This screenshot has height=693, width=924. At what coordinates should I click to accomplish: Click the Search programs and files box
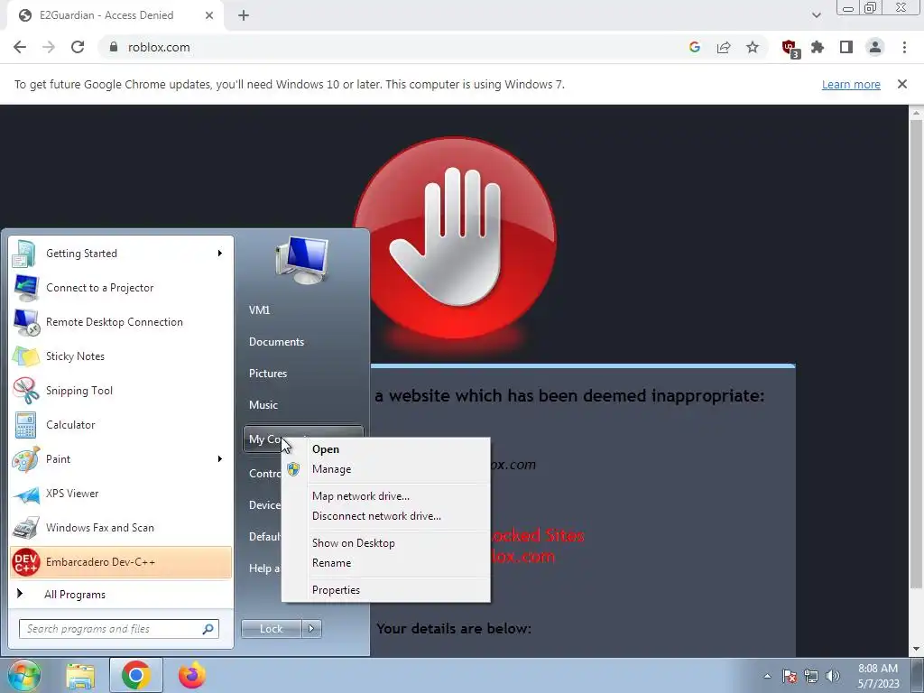(119, 629)
